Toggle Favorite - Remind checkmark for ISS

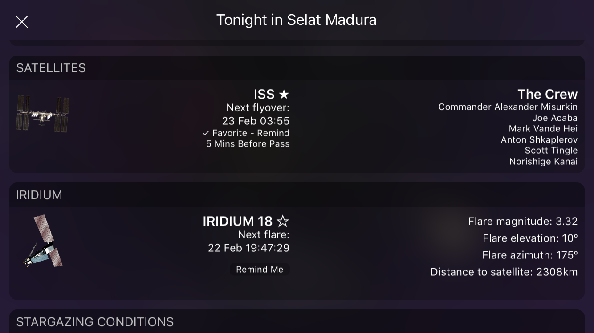click(x=206, y=133)
